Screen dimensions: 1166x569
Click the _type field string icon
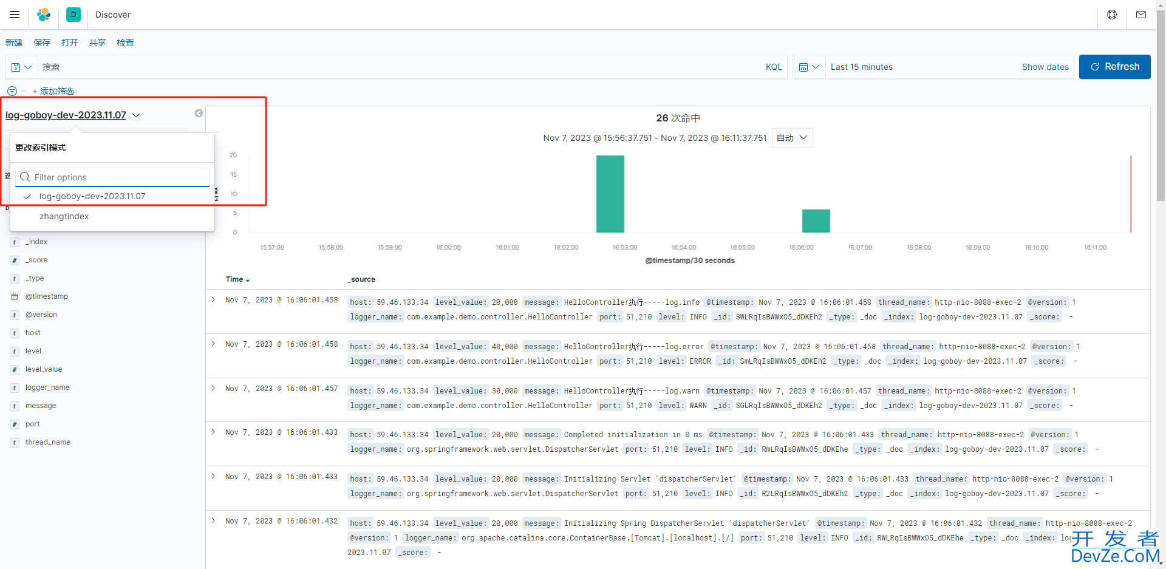(x=15, y=279)
